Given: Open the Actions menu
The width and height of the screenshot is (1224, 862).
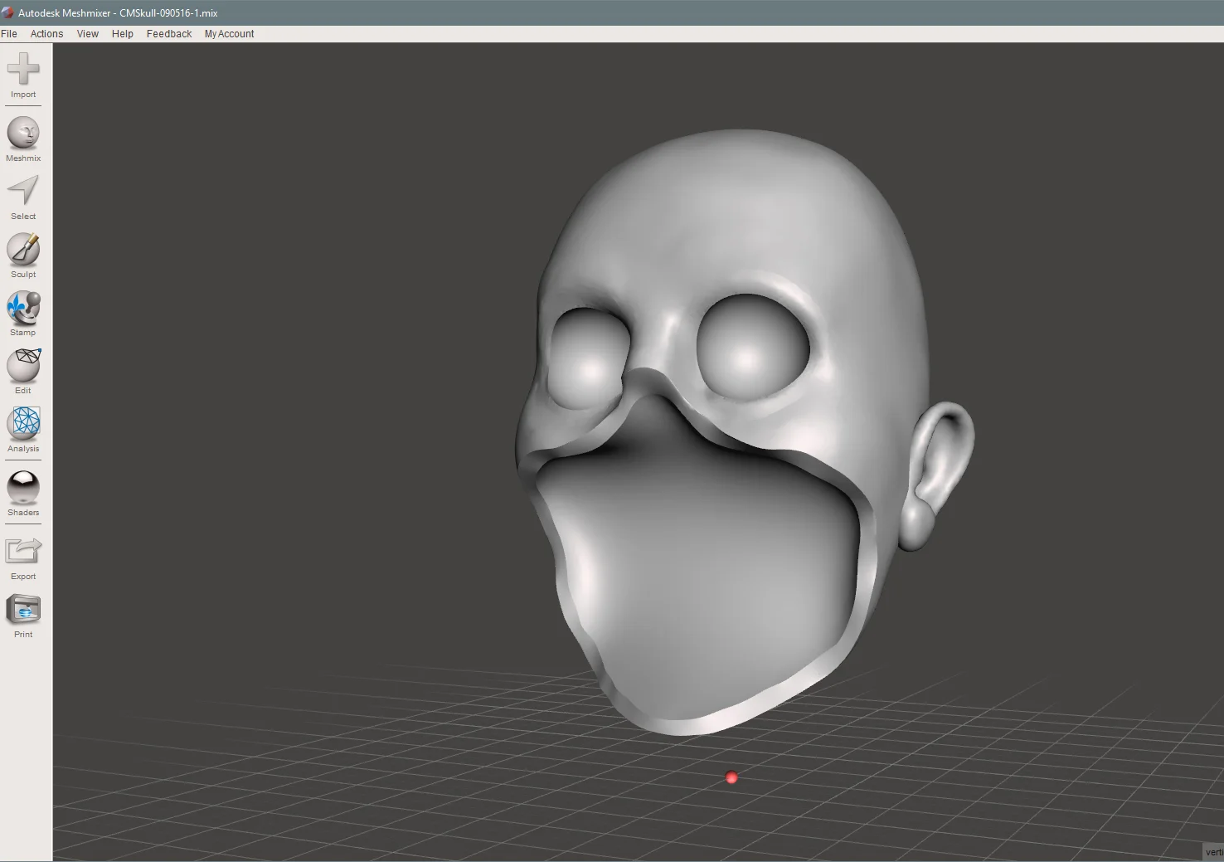Looking at the screenshot, I should pyautogui.click(x=46, y=34).
